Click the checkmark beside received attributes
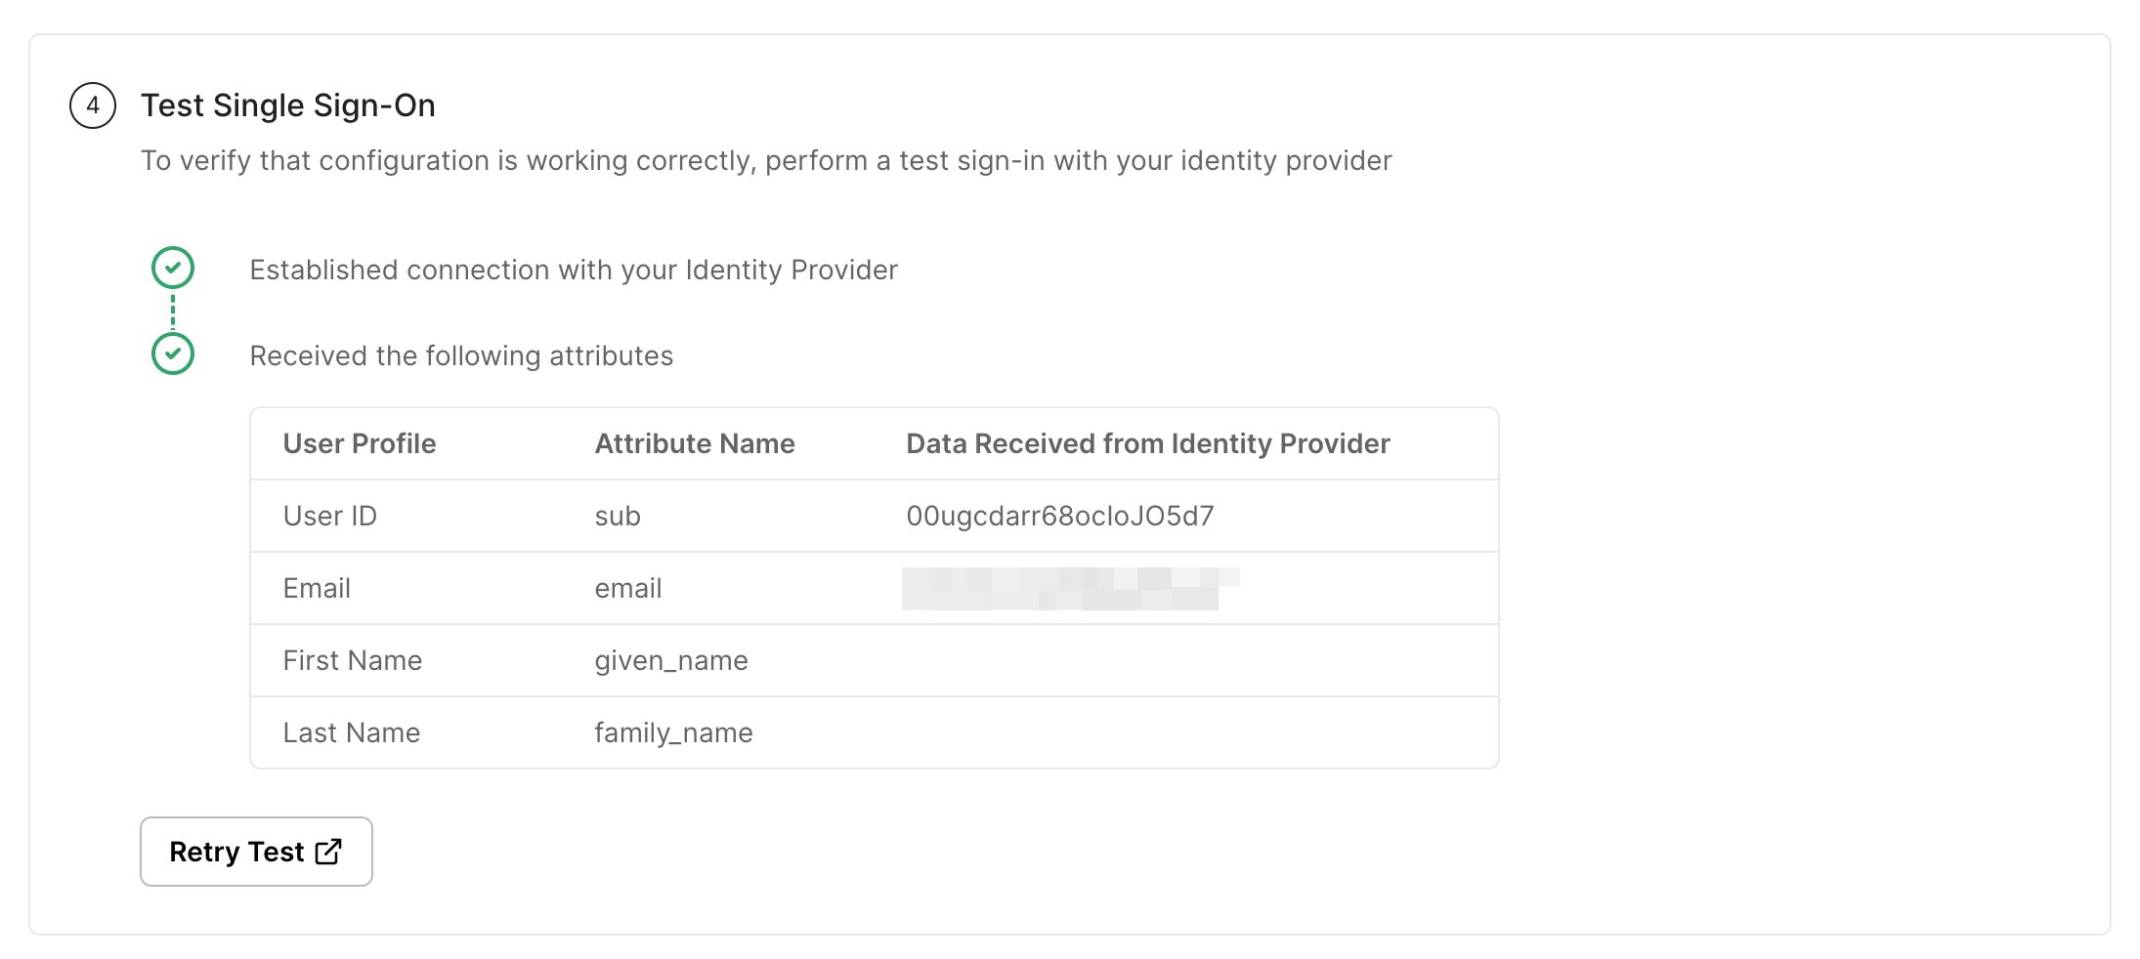The image size is (2140, 959). [x=173, y=354]
